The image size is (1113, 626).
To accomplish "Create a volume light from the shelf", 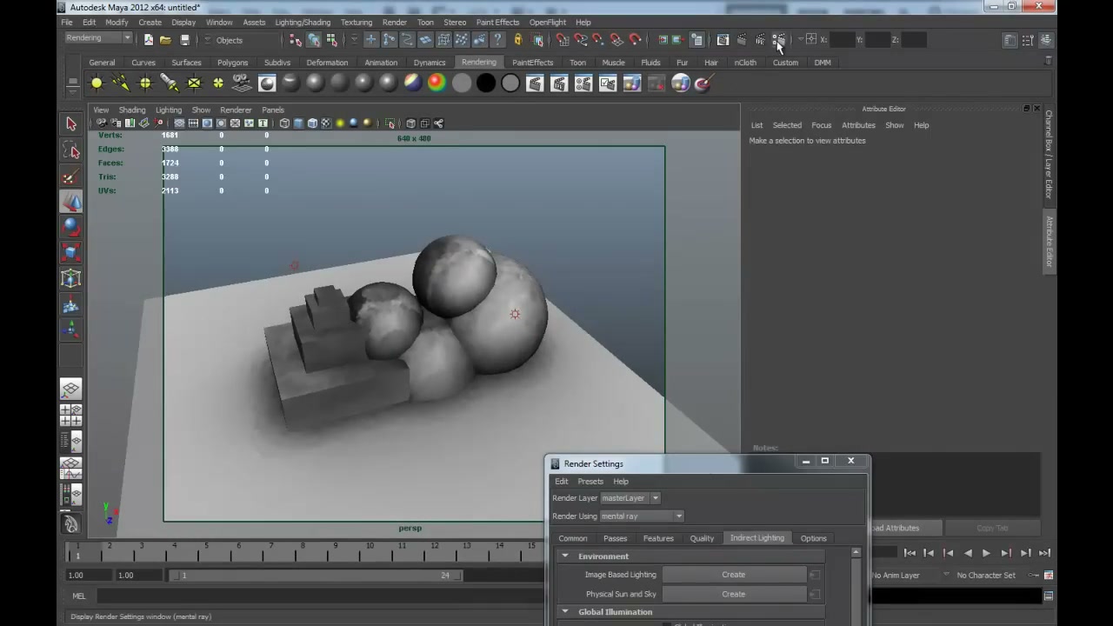I will tap(218, 83).
